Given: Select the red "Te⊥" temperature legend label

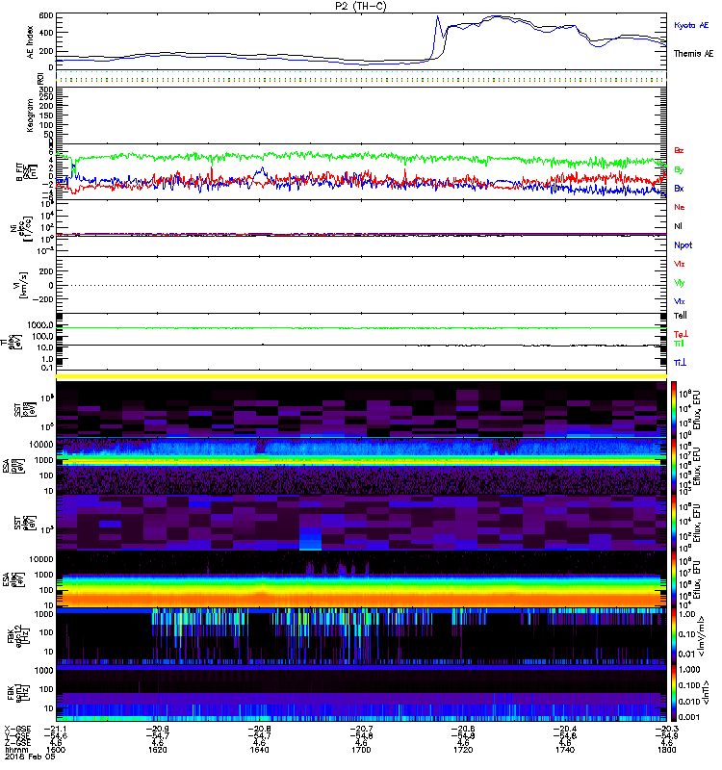Looking at the screenshot, I should pos(681,334).
